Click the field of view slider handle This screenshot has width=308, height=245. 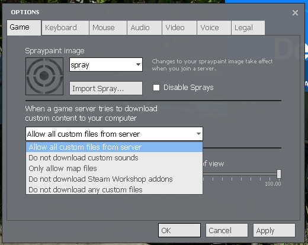(x=279, y=174)
